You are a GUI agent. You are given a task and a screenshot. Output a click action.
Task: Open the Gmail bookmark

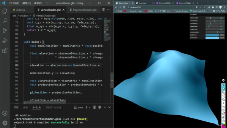coord(118,11)
